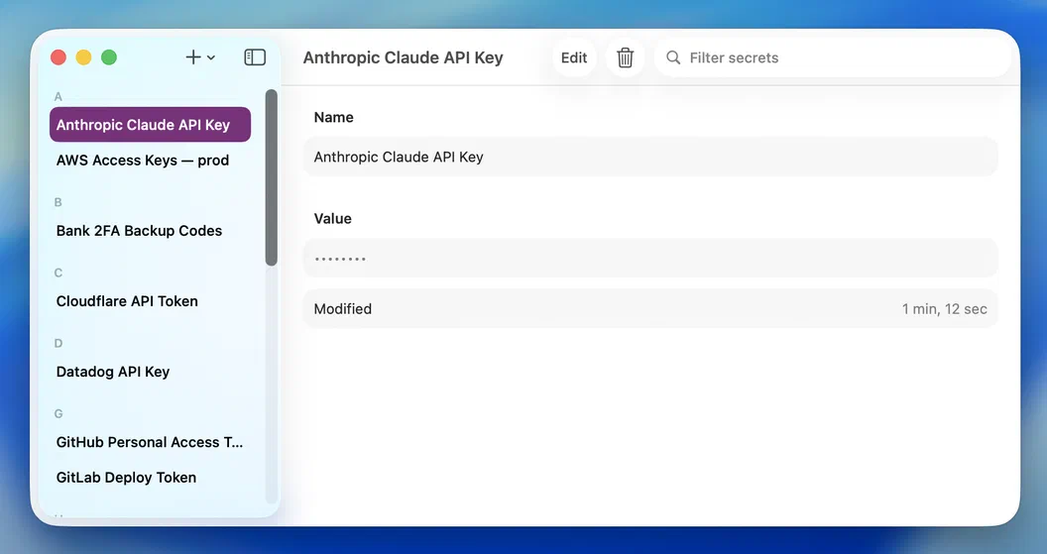Click the Value label

pos(332,219)
